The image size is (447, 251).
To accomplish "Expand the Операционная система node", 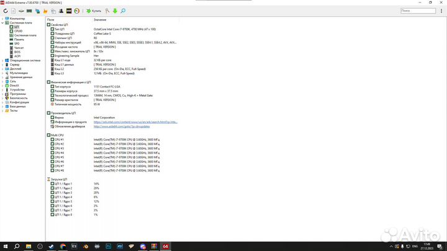I will tap(2, 60).
